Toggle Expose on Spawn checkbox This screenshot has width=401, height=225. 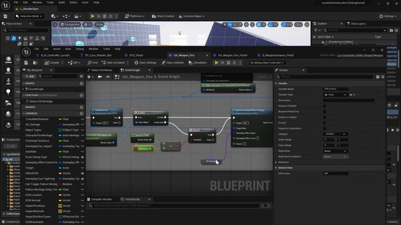pos(325,117)
